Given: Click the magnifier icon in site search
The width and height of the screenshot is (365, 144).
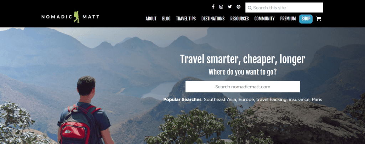Looking at the screenshot, I should (x=250, y=8).
